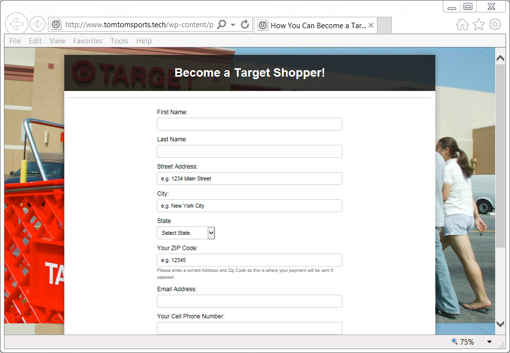Click the browser forward arrow button
Viewport: 510px width, 353px height.
coord(38,24)
